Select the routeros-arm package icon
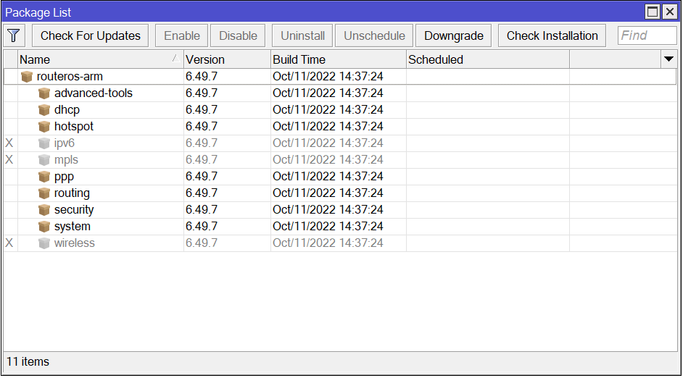Image resolution: width=683 pixels, height=378 pixels. (x=27, y=77)
